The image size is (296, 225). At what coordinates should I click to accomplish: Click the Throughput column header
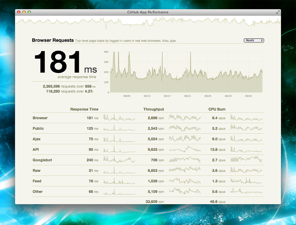tap(153, 109)
